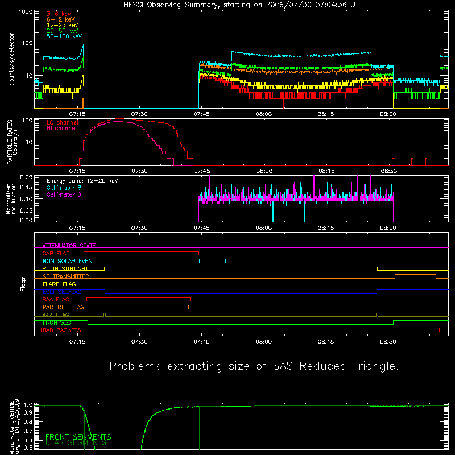Click the Mon. Rate LIVETIME y-axis title
This screenshot has height=455, width=455.
[x=14, y=427]
